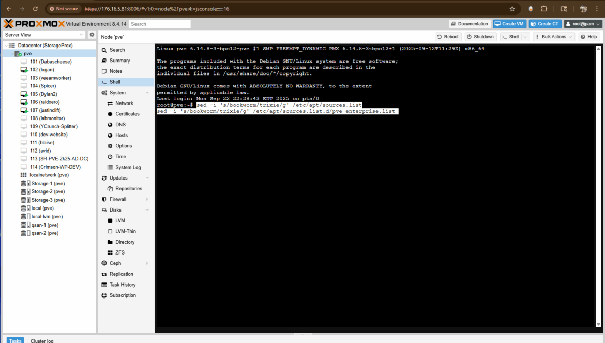Expand the Bulk Actions dropdown
This screenshot has width=605, height=343.
coord(553,37)
